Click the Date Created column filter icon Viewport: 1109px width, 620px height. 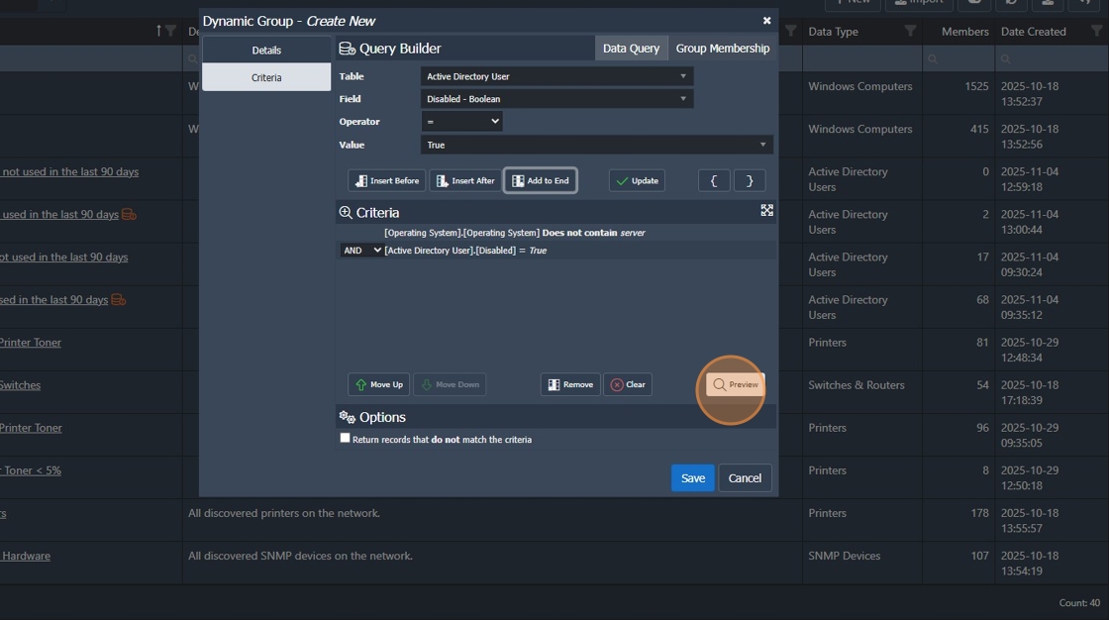click(x=1096, y=31)
